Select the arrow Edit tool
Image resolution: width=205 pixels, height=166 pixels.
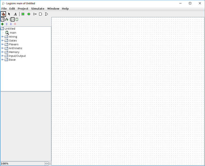point(9,14)
